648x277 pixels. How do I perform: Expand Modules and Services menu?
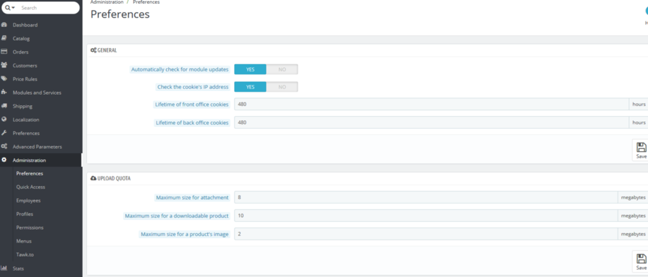[36, 92]
